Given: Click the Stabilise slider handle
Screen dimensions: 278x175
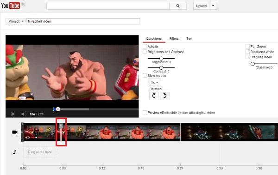Looking at the screenshot, I should (x=253, y=64).
